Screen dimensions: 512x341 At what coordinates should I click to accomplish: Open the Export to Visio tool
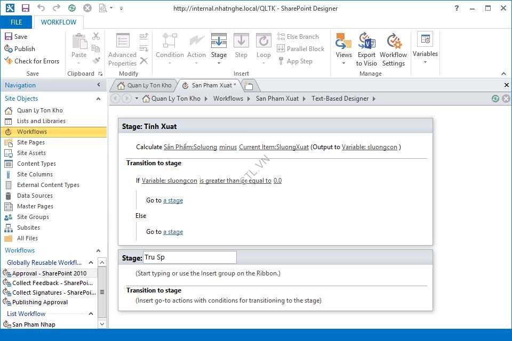tap(366, 49)
